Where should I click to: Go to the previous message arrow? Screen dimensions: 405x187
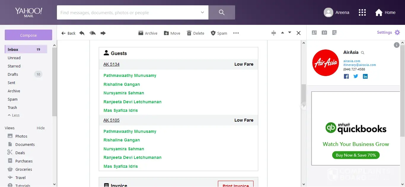282,33
